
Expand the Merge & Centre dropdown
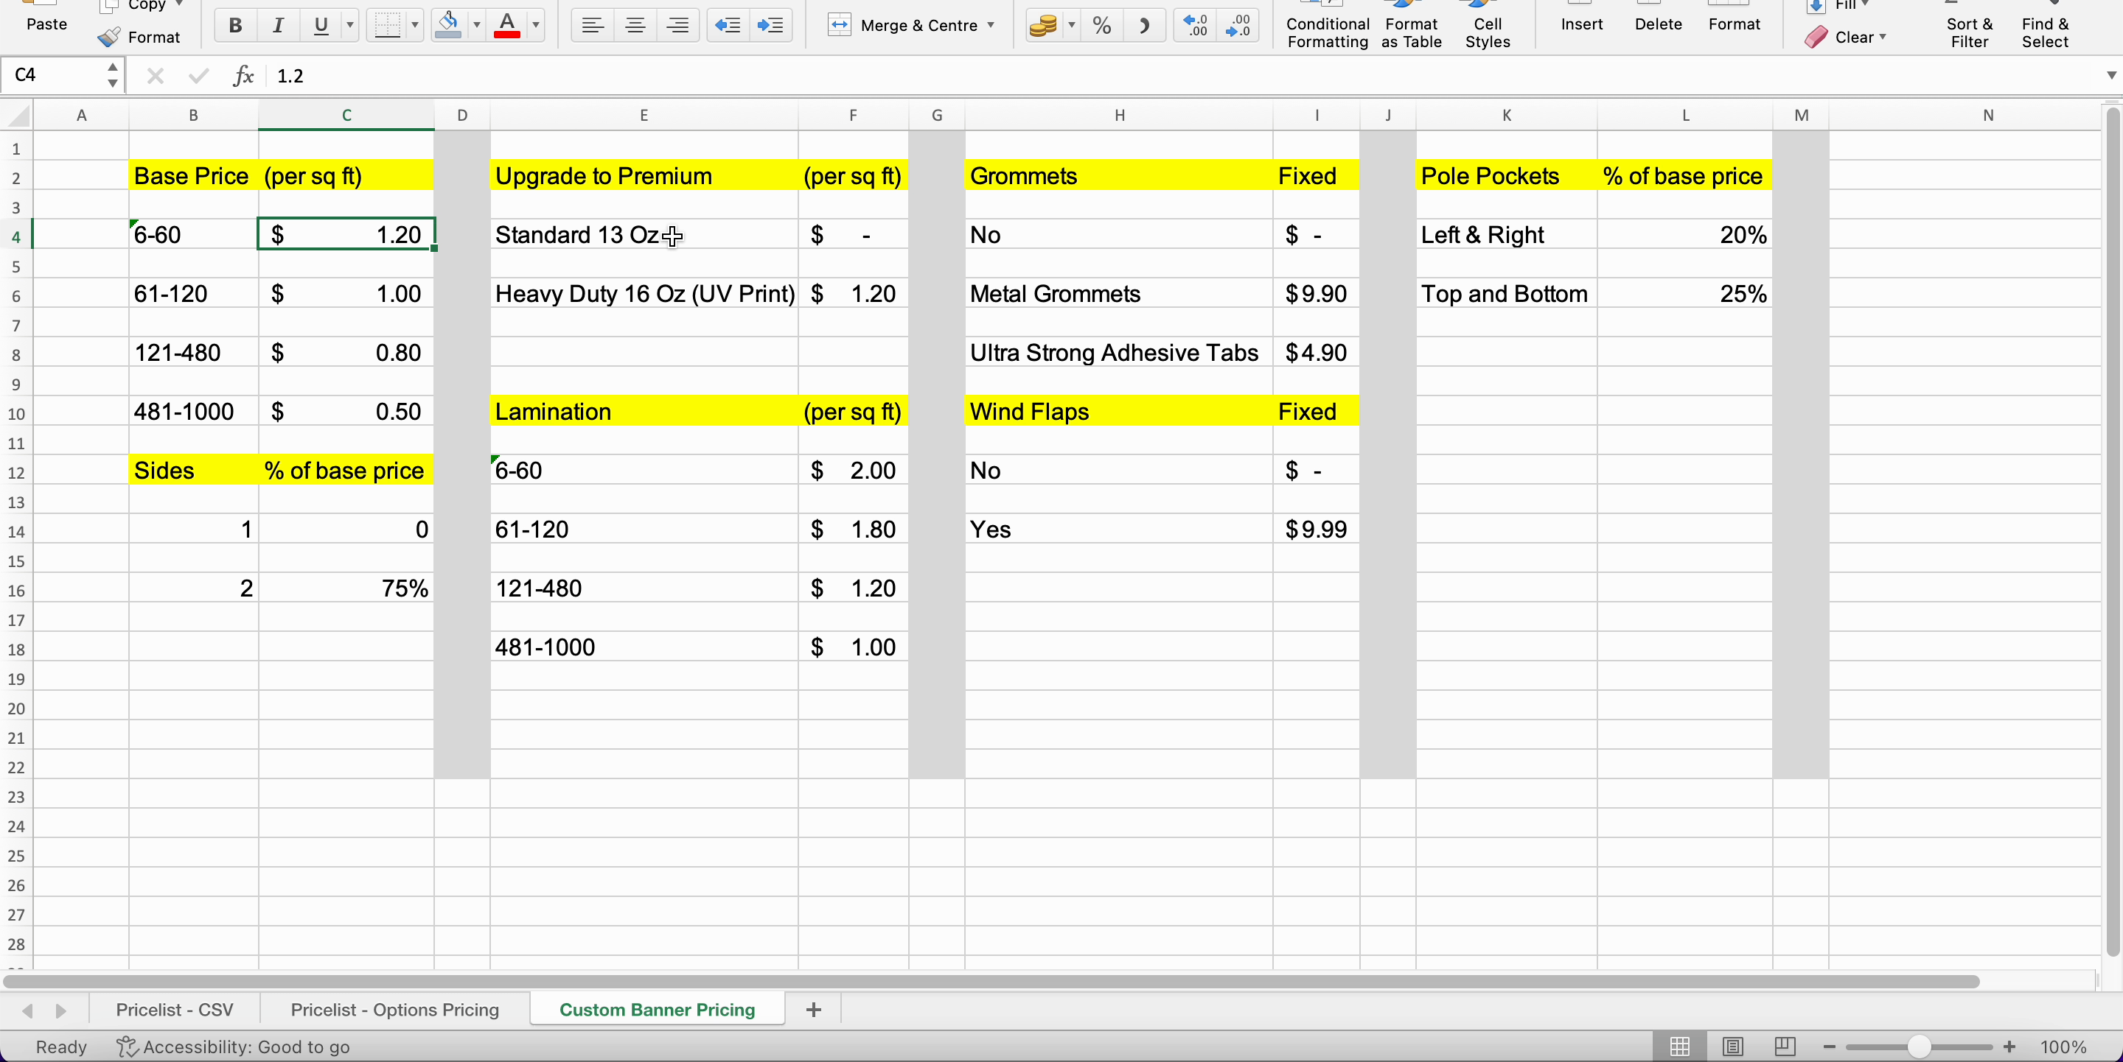tap(991, 26)
